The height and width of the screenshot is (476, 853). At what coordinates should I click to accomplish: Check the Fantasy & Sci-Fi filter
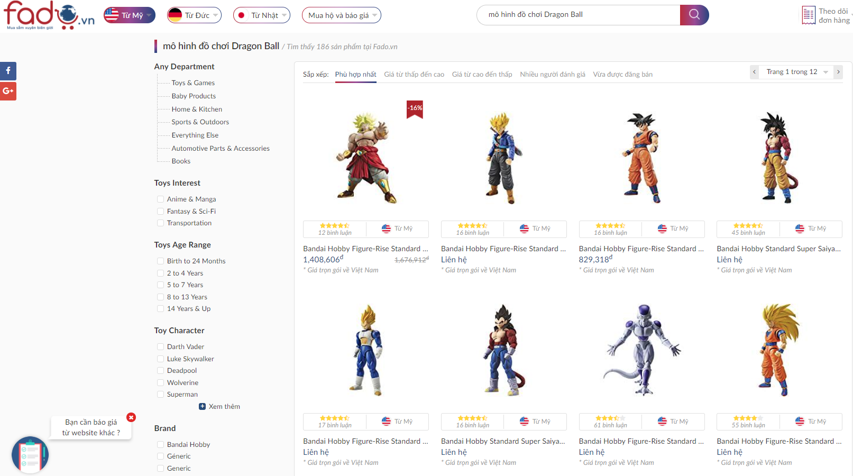coord(160,212)
